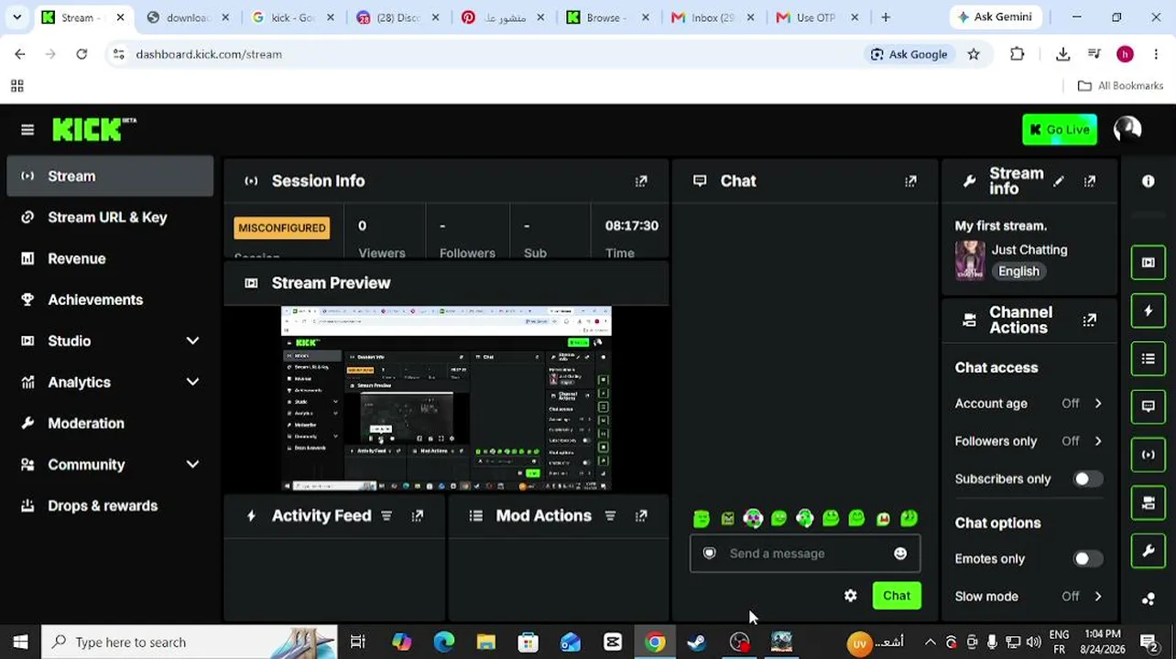The image size is (1176, 659).
Task: Click the chat identity badge icon
Action: 709,554
